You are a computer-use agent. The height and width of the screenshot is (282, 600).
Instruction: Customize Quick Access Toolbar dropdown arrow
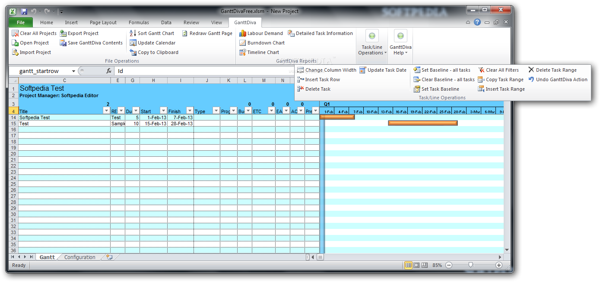tap(61, 12)
